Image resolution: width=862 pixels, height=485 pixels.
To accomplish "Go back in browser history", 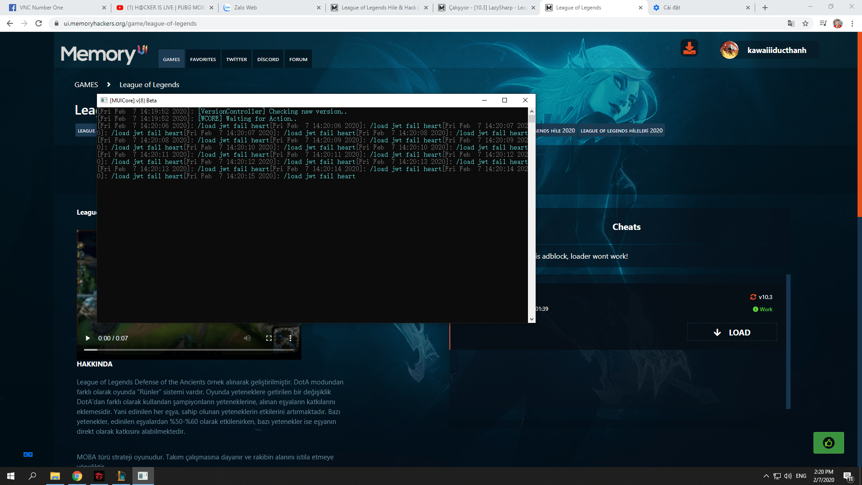I will coord(10,23).
